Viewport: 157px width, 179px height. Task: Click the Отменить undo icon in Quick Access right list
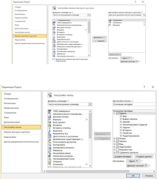tap(110, 23)
